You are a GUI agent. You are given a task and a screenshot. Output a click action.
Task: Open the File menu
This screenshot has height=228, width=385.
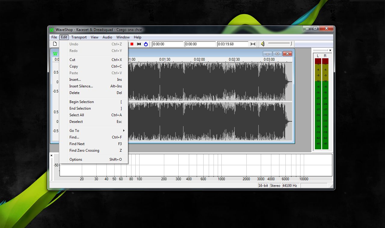54,37
